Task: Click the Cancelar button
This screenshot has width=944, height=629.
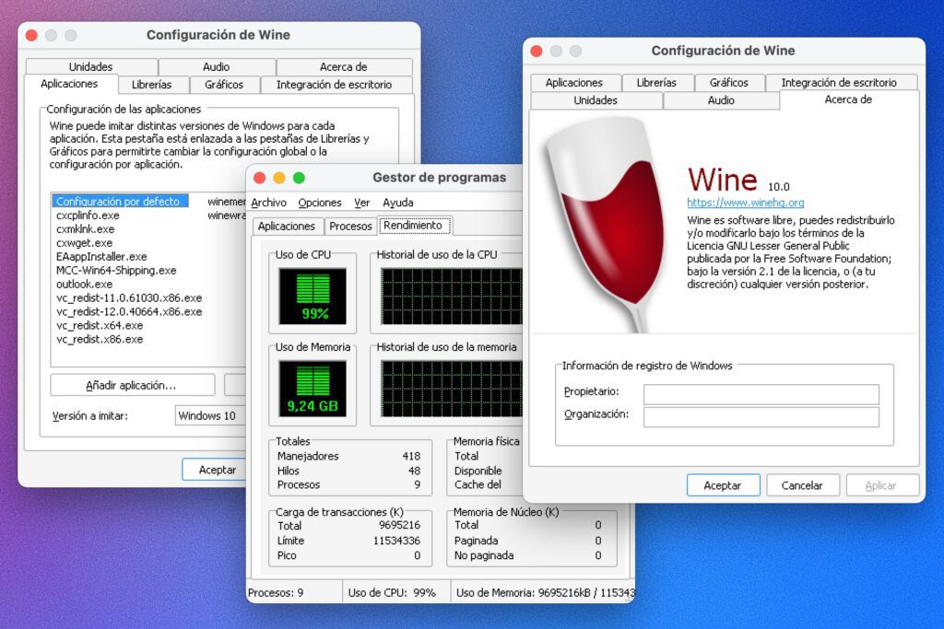Action: [x=801, y=485]
